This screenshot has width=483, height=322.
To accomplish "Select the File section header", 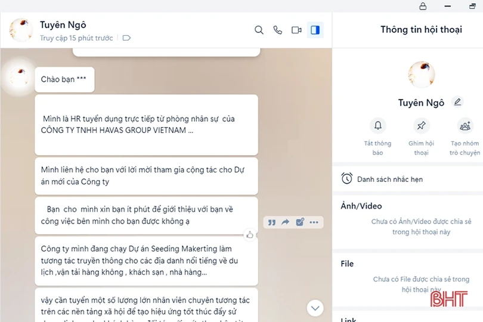I will click(x=347, y=264).
